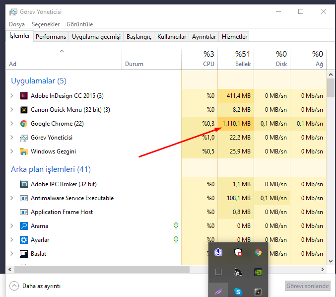Screen dimensions: 336x297
Task: Expand the Arama process row
Action: 12,226
